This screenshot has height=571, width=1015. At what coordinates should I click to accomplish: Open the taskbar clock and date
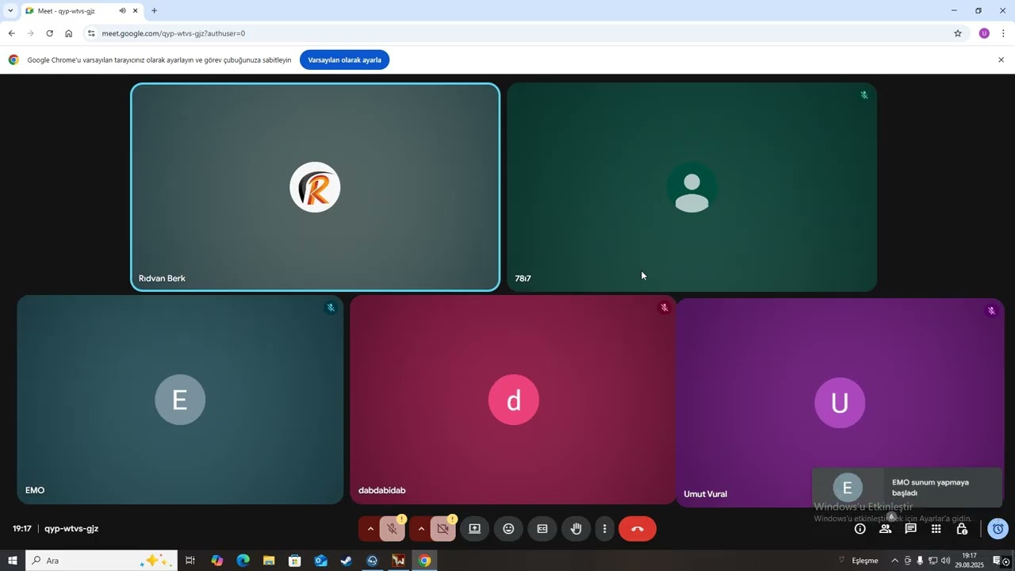tap(969, 561)
